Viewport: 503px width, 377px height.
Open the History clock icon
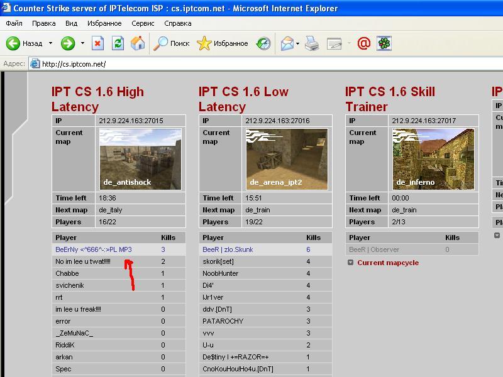pos(263,43)
